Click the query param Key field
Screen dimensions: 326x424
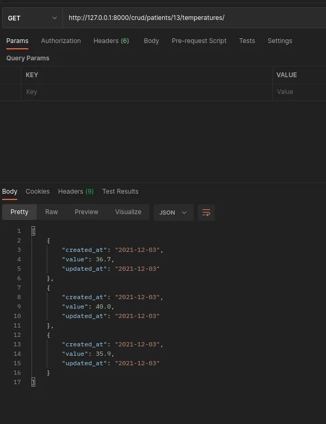[x=147, y=92]
